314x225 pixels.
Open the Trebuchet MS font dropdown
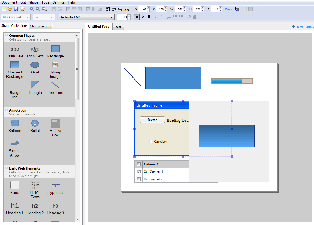pyautogui.click(x=86, y=17)
